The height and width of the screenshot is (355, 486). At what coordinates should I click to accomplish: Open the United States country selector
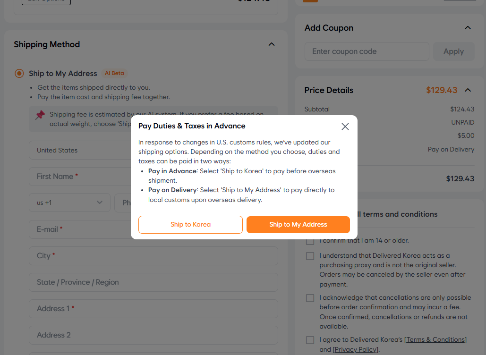(x=80, y=150)
